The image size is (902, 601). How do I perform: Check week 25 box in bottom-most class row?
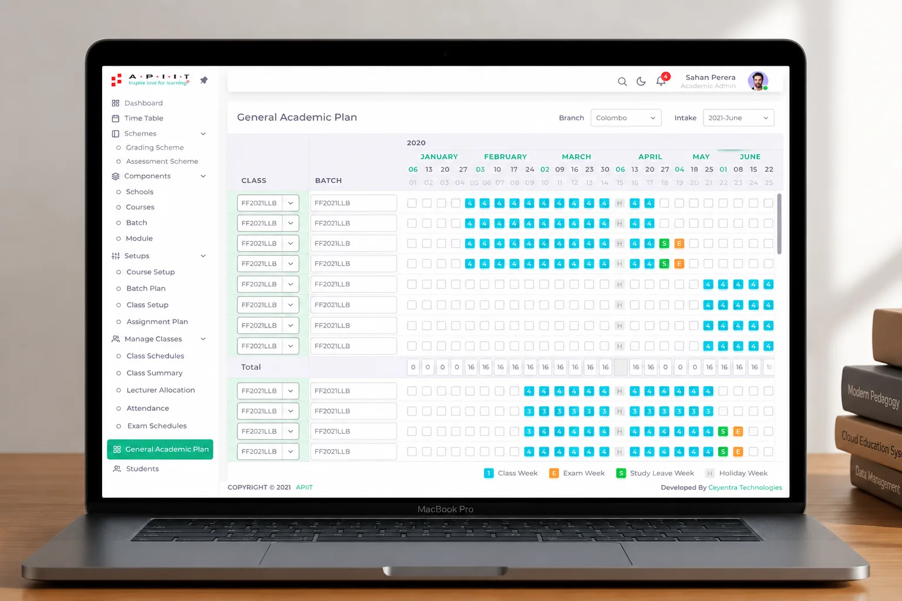[768, 451]
